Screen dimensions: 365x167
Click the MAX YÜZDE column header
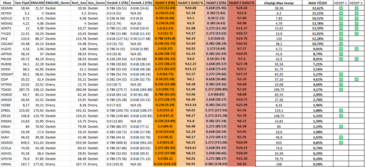click(x=318, y=3)
